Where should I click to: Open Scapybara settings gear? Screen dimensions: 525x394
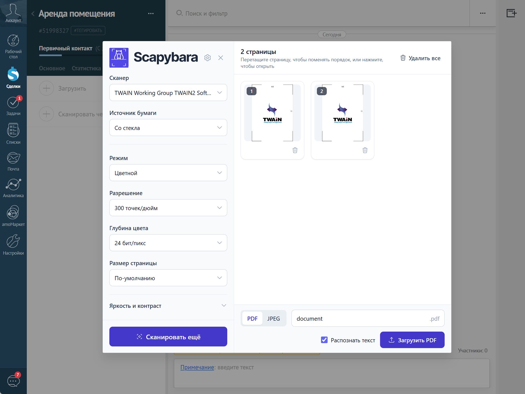coord(208,58)
